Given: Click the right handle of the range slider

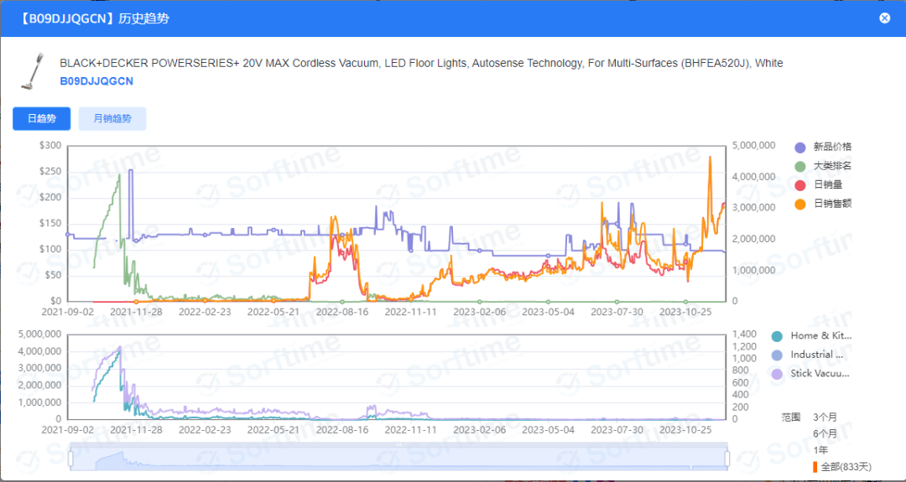Looking at the screenshot, I should [726, 459].
